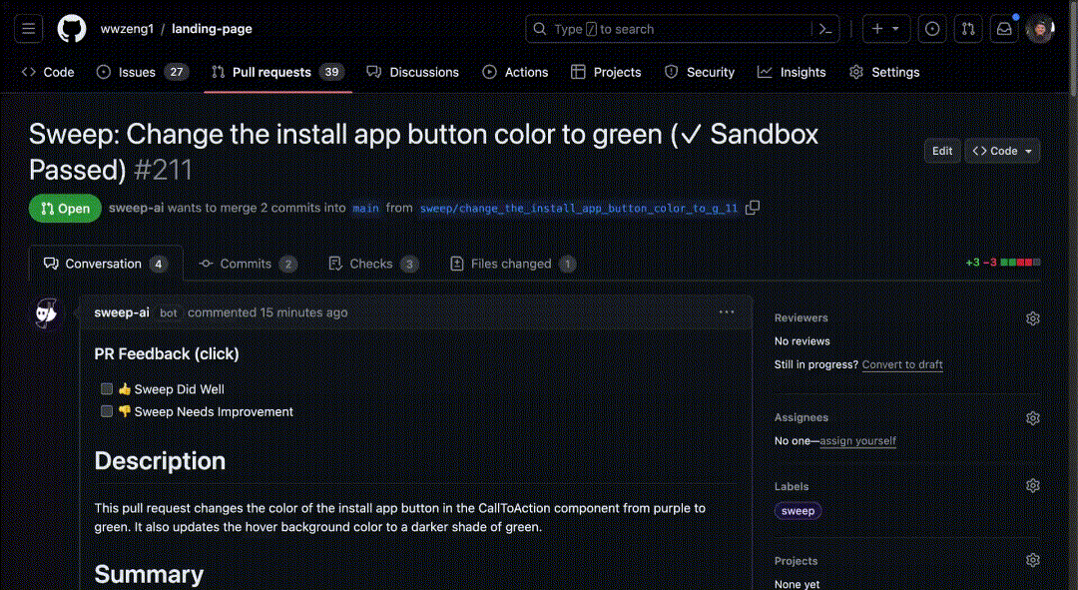The height and width of the screenshot is (590, 1078).
Task: Open the Issues shortcut icon in header
Action: (932, 29)
